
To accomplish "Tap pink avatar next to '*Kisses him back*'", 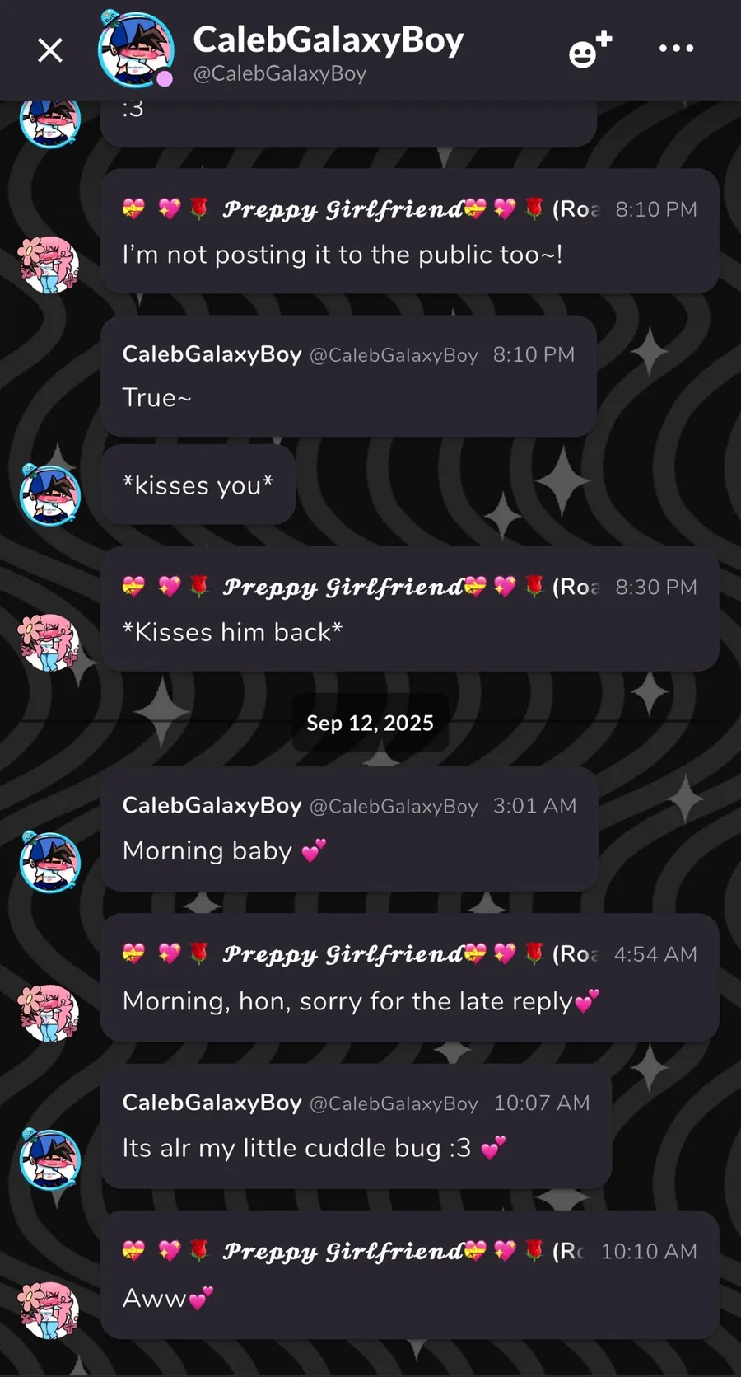I will pos(49,643).
